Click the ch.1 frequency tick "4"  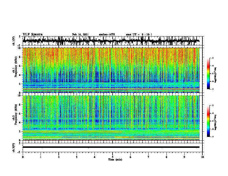coord(20,75)
